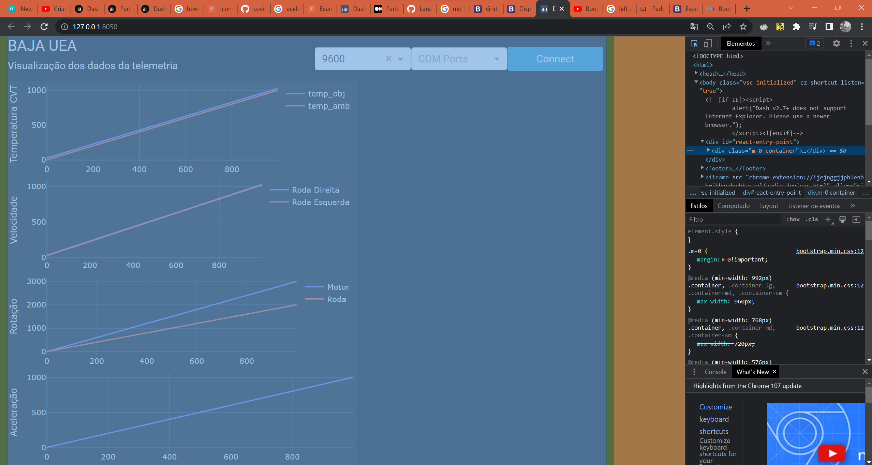This screenshot has width=872, height=465.
Task: Expand the m-0 container div node
Action: coord(708,150)
